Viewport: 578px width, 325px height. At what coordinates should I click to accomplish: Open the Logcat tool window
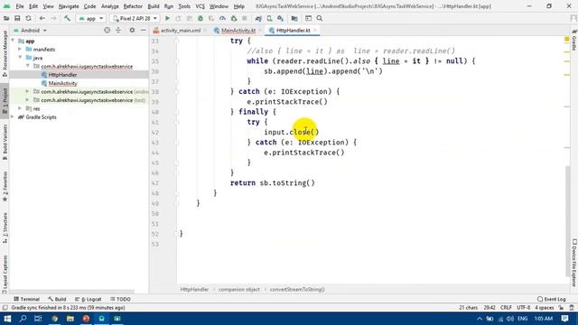click(89, 299)
